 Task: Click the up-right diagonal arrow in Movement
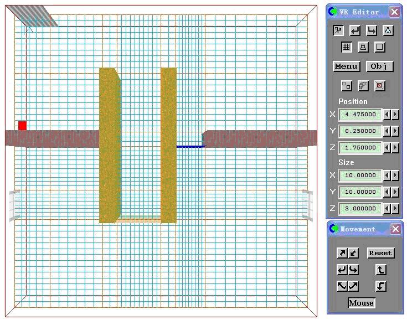point(342,253)
